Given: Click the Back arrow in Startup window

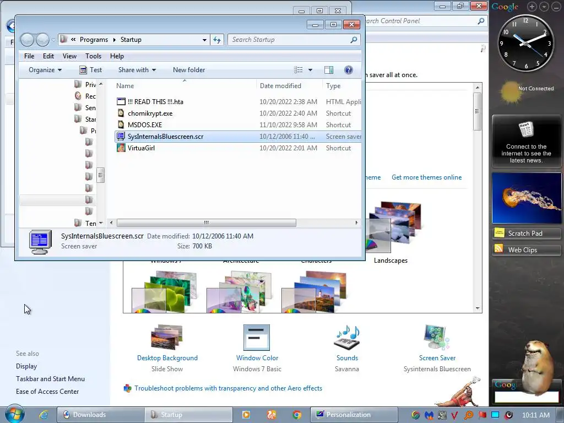Looking at the screenshot, I should coord(28,40).
